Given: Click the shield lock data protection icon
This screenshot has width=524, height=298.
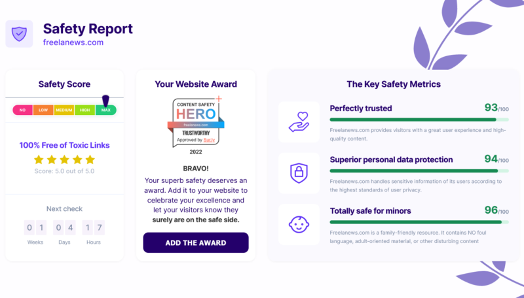Looking at the screenshot, I should 299,173.
